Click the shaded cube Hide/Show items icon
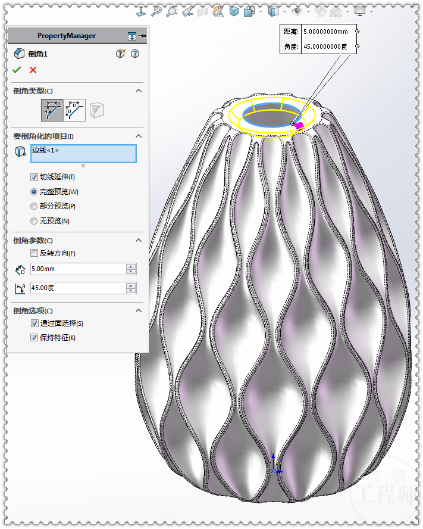Viewport: 423px width, 529px height. [273, 11]
